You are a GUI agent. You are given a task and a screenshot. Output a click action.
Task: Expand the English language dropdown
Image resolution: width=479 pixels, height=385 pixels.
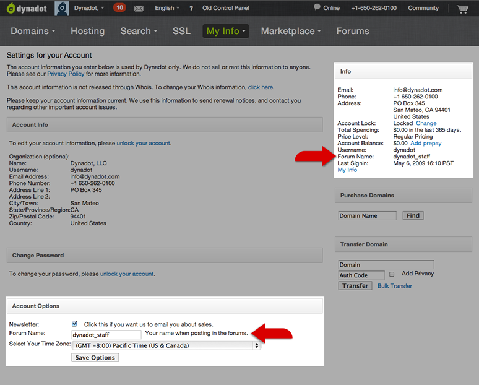click(167, 9)
